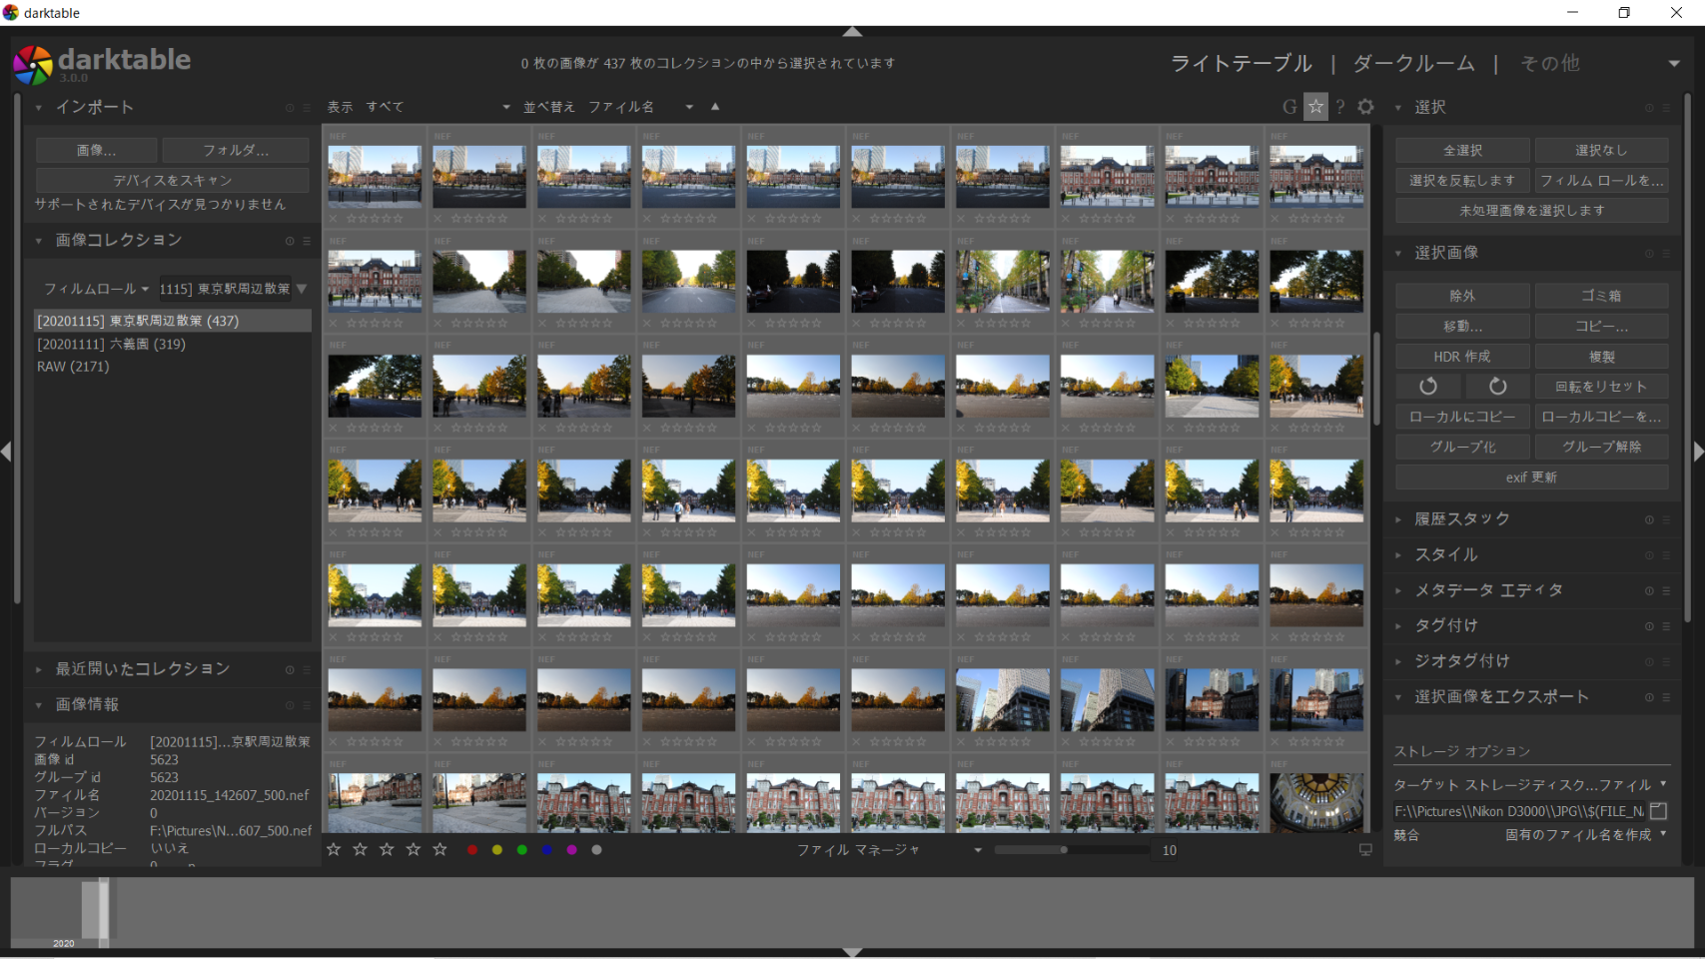
Task: Toggle the green color label
Action: [521, 850]
